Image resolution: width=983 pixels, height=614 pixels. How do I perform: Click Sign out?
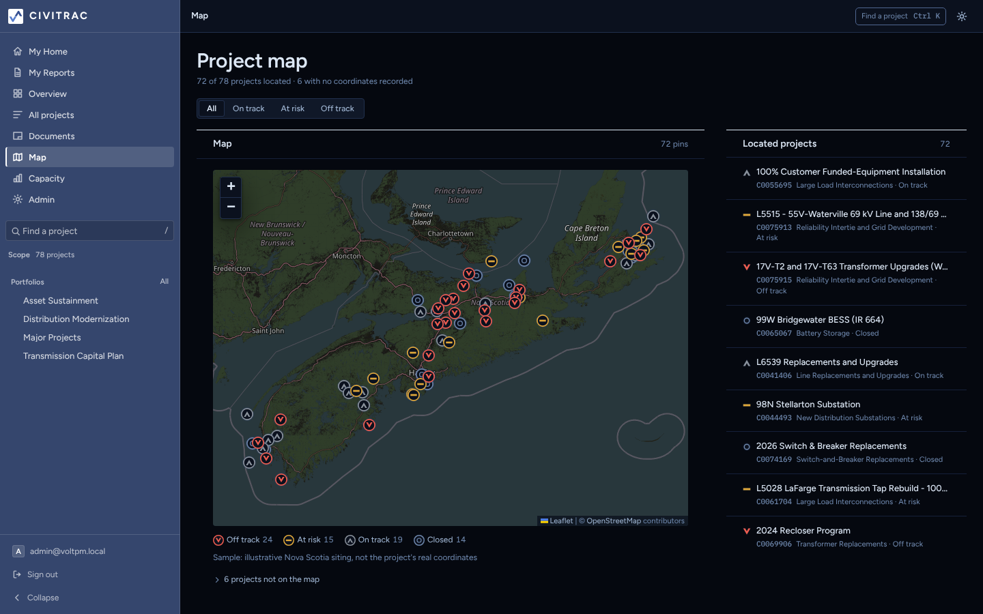click(x=89, y=574)
